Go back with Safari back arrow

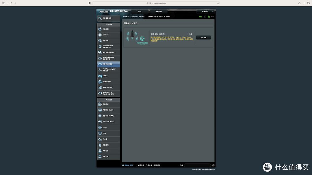tap(11, 3)
